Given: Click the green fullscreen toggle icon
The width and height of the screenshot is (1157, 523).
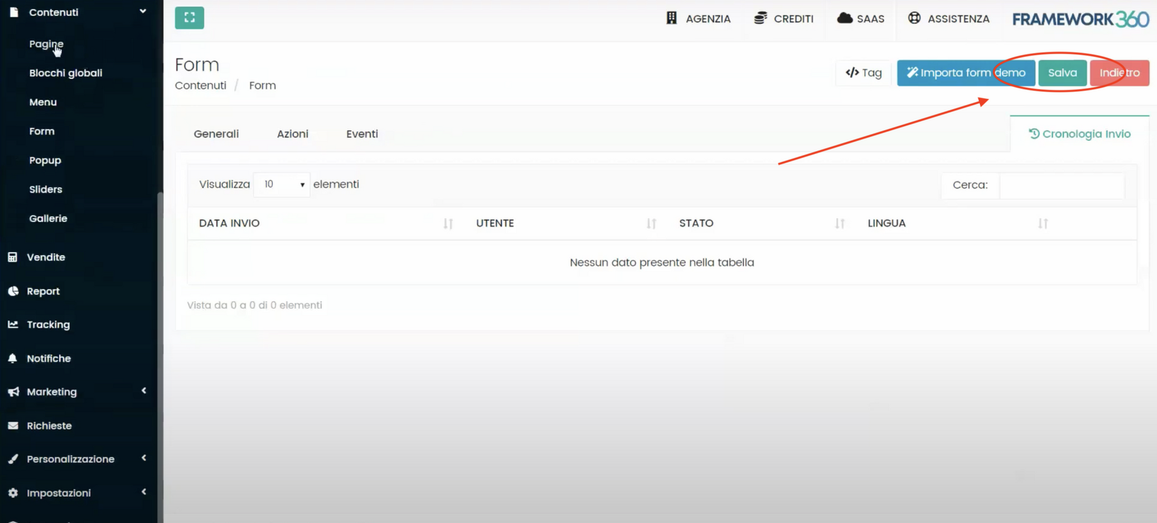Looking at the screenshot, I should pyautogui.click(x=189, y=18).
